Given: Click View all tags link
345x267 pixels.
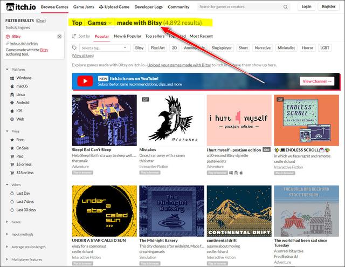Looking at the screenshot, I should coord(83,56).
